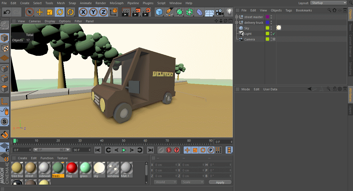Viewport: 353px width, 191px height.
Task: Render the active view clapperboard icon
Action: 126,12
